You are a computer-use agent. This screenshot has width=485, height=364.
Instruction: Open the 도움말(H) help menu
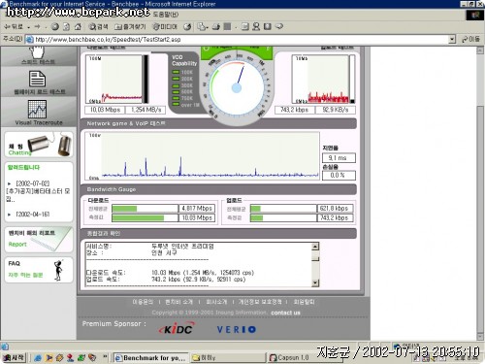tap(166, 15)
